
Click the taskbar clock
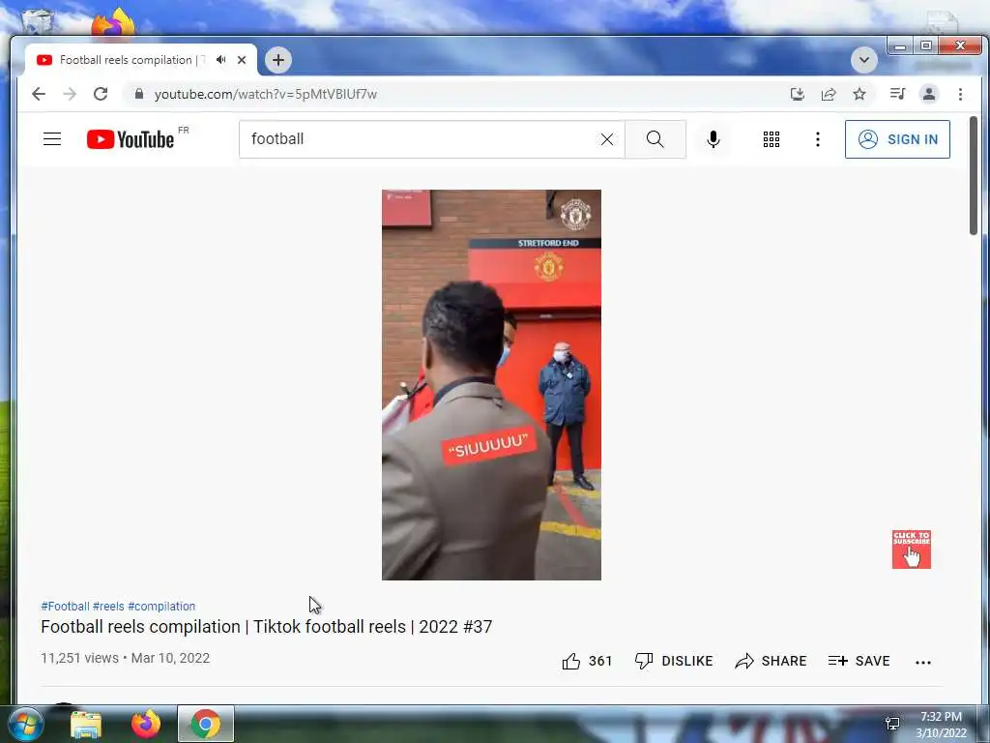coord(941,725)
